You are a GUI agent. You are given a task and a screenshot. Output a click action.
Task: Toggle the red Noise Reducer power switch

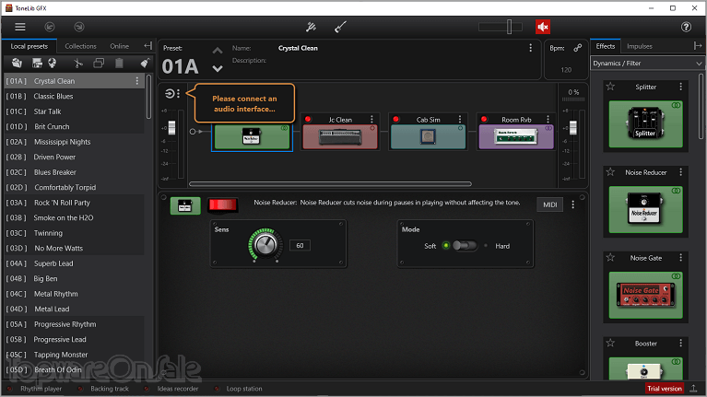[x=223, y=205]
